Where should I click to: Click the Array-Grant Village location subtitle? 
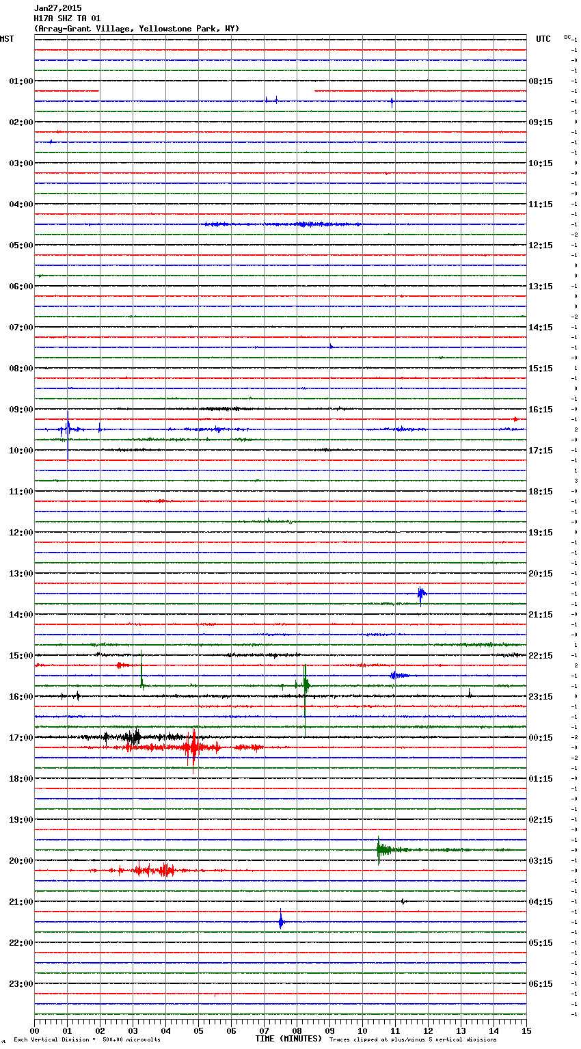(x=137, y=29)
